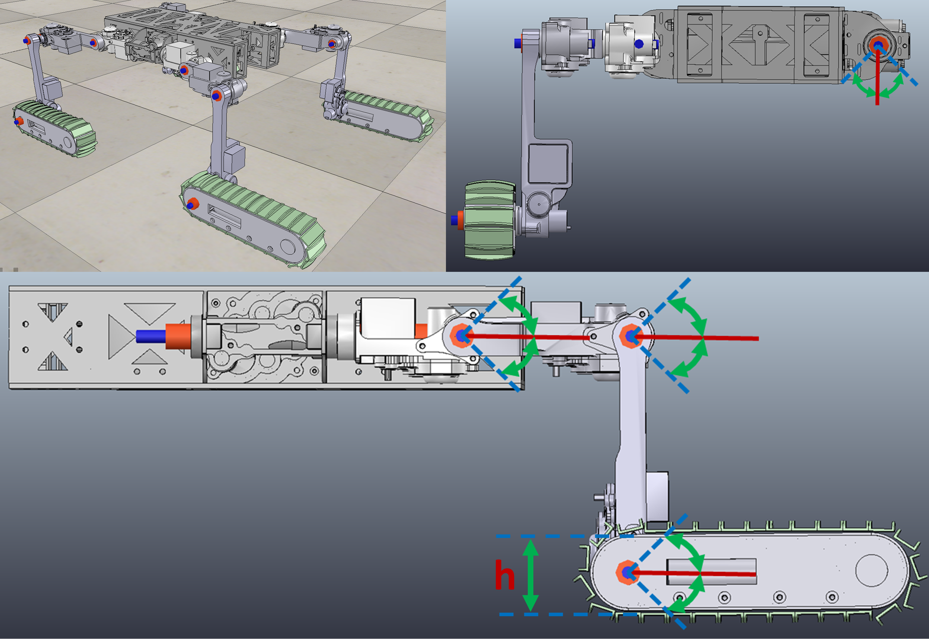Click the green ribbed track in the front view
This screenshot has height=639, width=929.
point(490,220)
